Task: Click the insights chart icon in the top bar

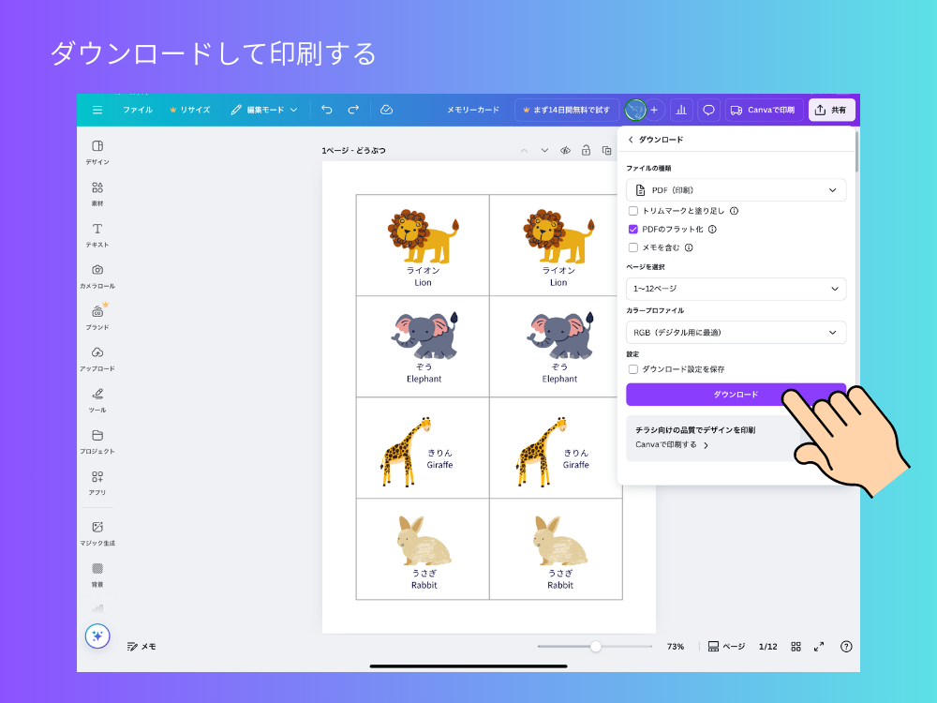Action: tap(681, 110)
